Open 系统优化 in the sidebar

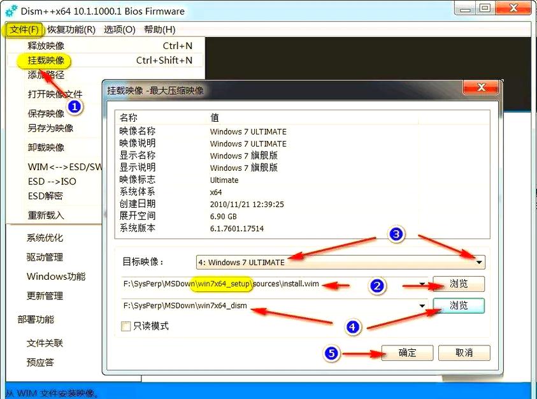[x=45, y=238]
